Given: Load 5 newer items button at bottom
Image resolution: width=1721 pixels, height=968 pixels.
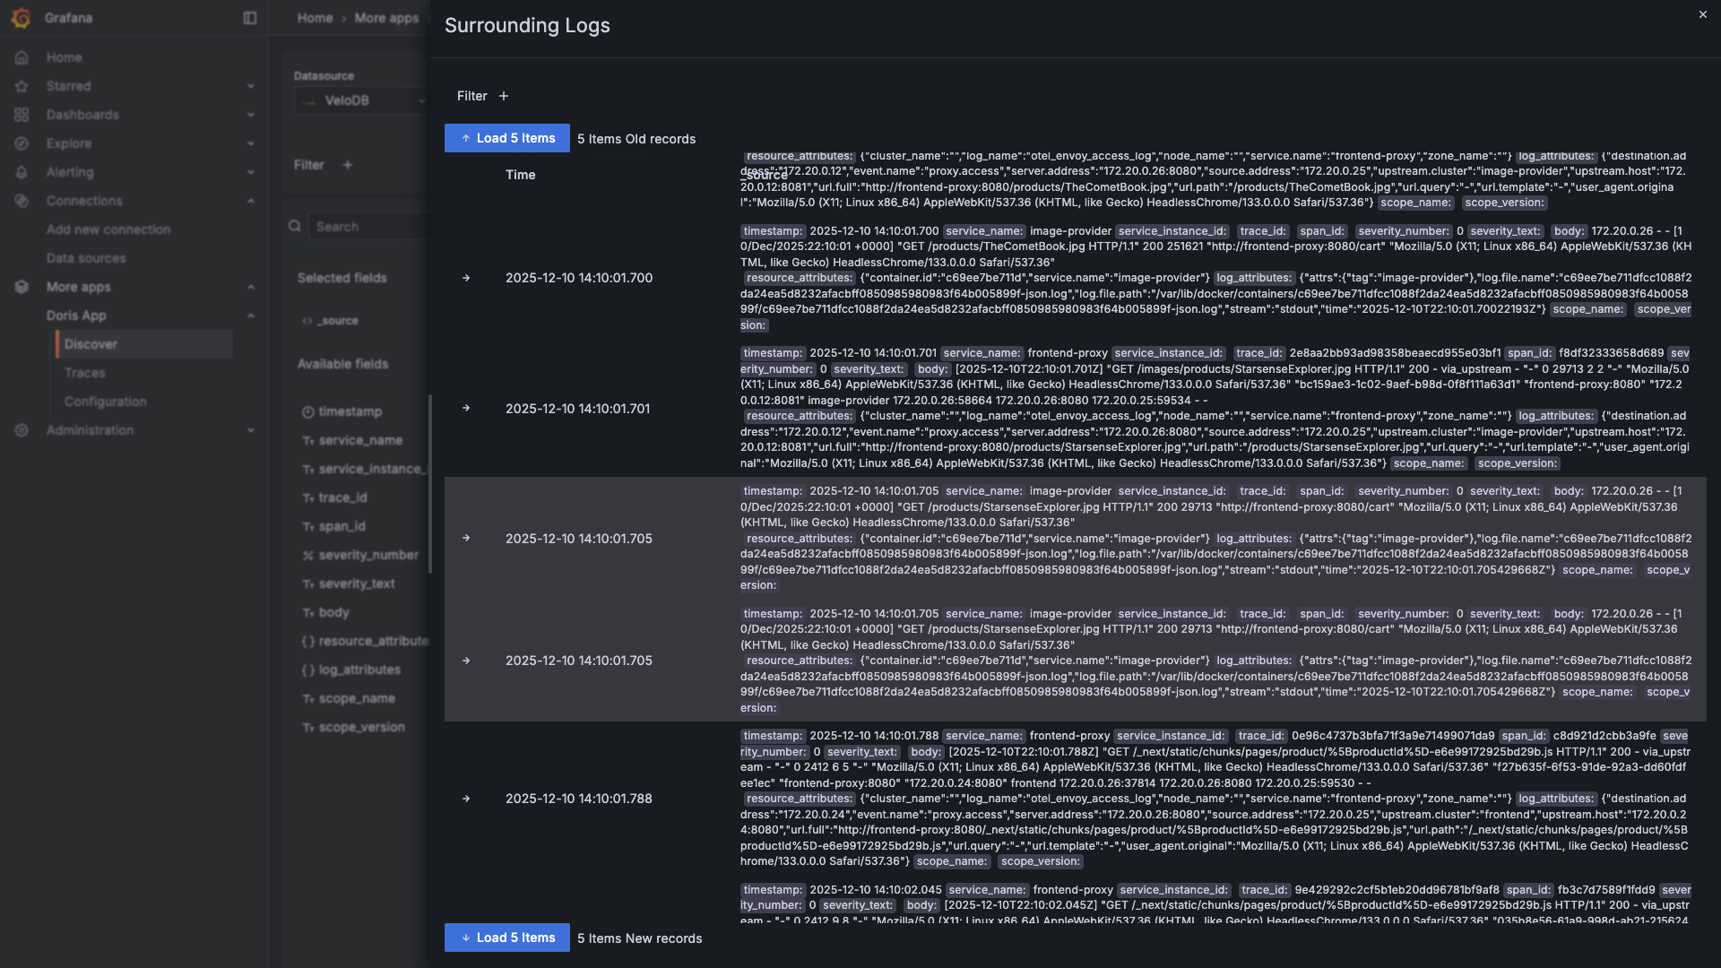Looking at the screenshot, I should pyautogui.click(x=507, y=938).
